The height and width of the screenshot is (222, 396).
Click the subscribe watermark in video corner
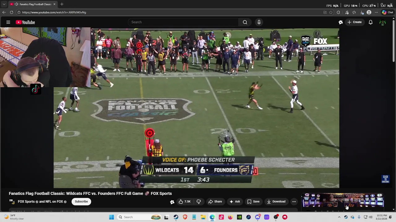tap(385, 179)
